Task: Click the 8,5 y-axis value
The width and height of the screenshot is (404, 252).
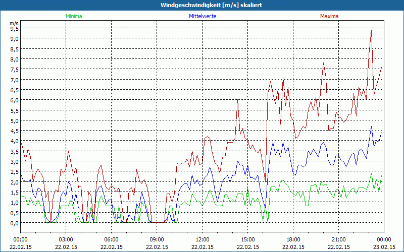Action: coord(14,49)
